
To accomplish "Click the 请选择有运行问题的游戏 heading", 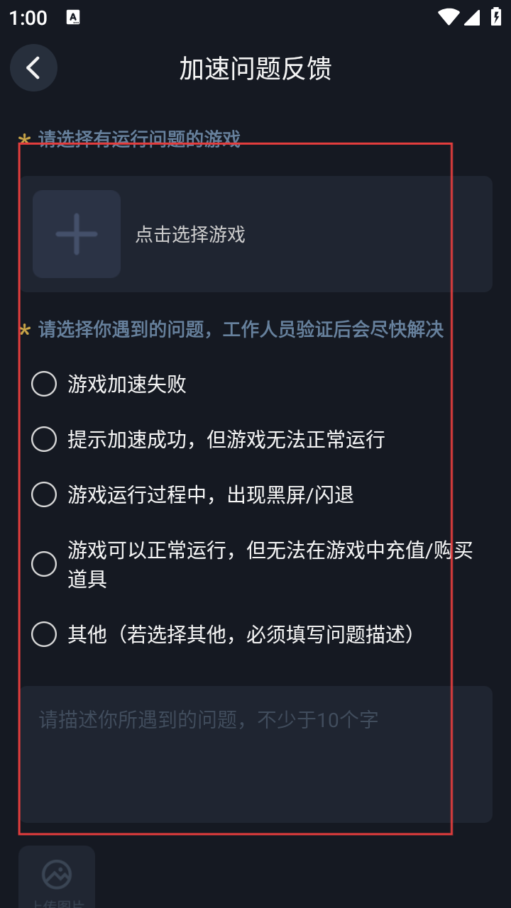I will click(x=139, y=139).
